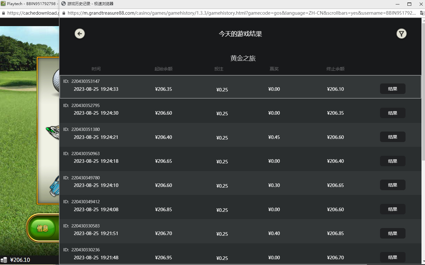
Task: Click timestamp 2023-08-25 19:24:30
Action: pos(96,113)
